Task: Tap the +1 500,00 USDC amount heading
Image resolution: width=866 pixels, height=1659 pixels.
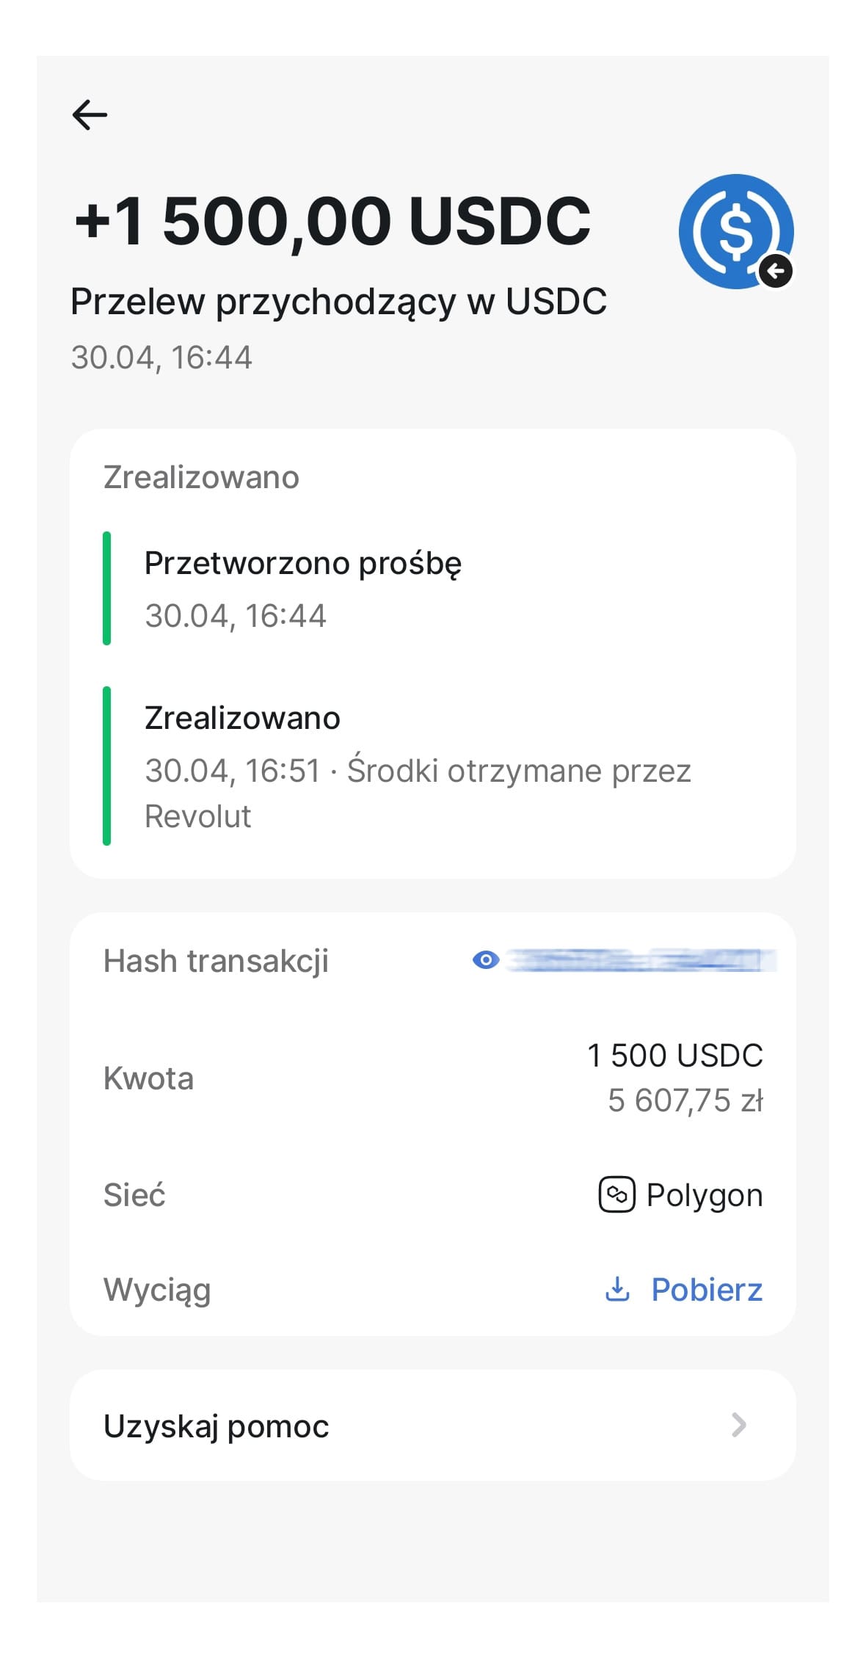Action: coord(332,221)
